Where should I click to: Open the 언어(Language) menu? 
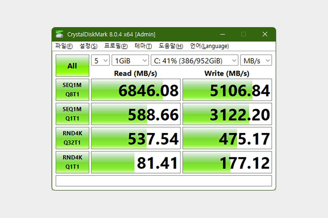click(209, 46)
